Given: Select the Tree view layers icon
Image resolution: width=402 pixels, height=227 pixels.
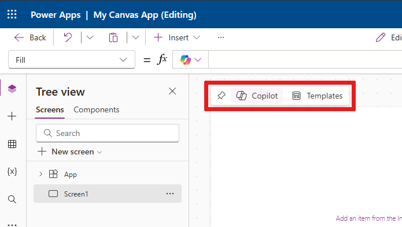Looking at the screenshot, I should tap(12, 89).
